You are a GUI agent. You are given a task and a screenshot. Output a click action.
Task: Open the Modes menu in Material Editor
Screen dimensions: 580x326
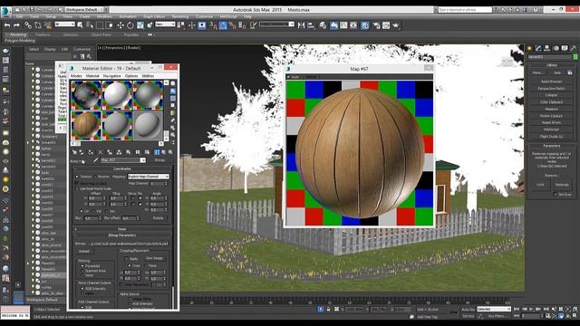[x=76, y=76]
